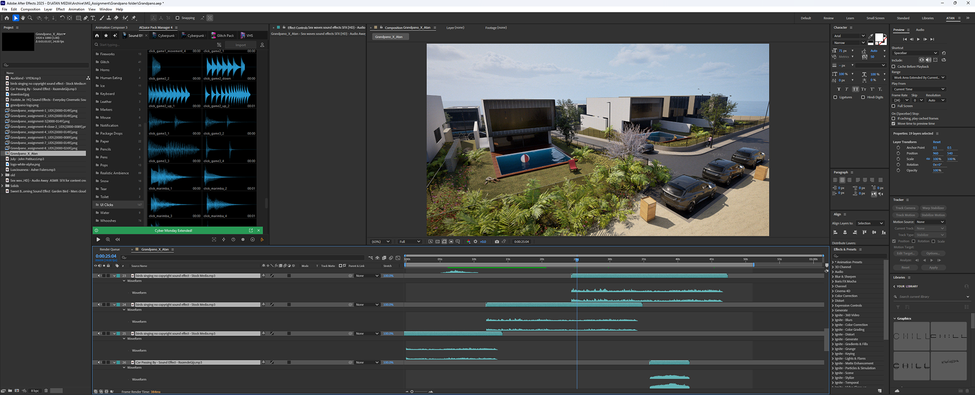Check If caching, play cached frames
This screenshot has height=395, width=975.
point(893,118)
